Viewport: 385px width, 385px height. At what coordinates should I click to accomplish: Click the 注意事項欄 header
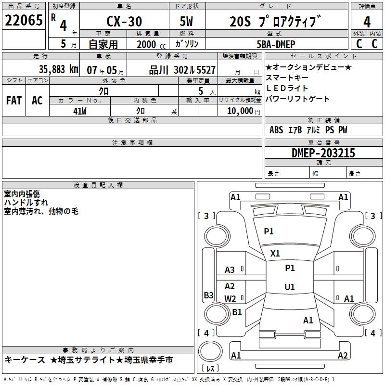tap(132, 142)
